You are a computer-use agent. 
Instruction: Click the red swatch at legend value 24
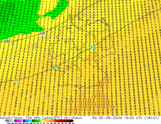[x=55, y=121]
